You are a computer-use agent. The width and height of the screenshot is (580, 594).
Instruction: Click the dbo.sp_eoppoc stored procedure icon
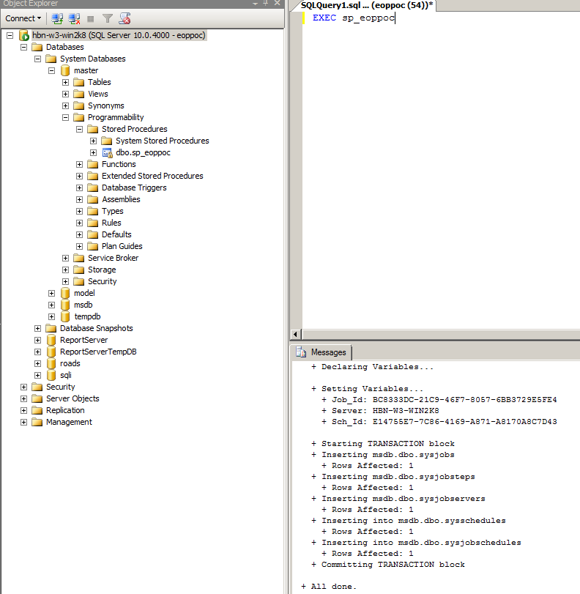pyautogui.click(x=107, y=152)
